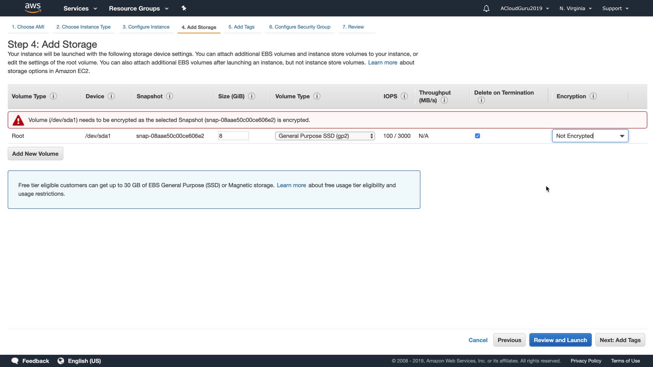Open the notifications bell icon
Image resolution: width=653 pixels, height=367 pixels.
[486, 8]
